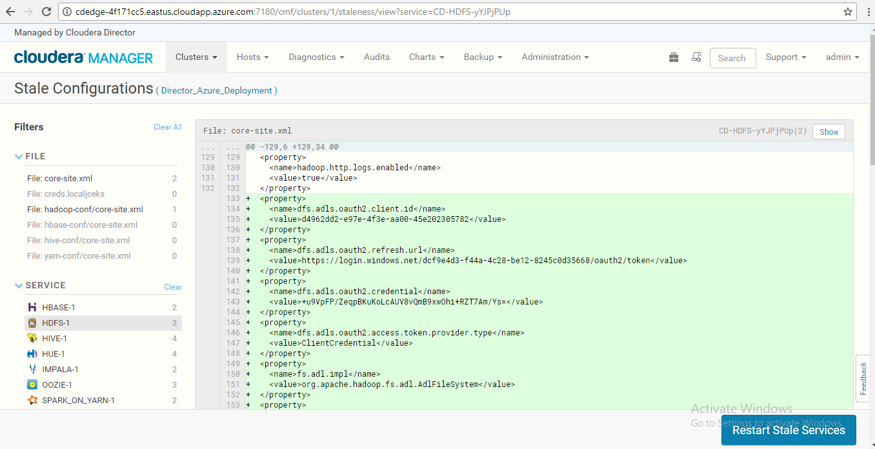Screen dimensions: 875x449
Task: Click the hadoop.http.logs.enabled name line
Action: [355, 168]
